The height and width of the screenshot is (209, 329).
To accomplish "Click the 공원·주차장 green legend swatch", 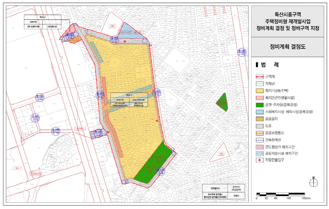I will coord(260,105).
